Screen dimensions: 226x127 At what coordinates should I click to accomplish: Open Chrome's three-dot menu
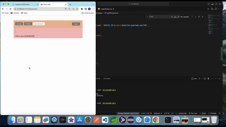point(93,9)
